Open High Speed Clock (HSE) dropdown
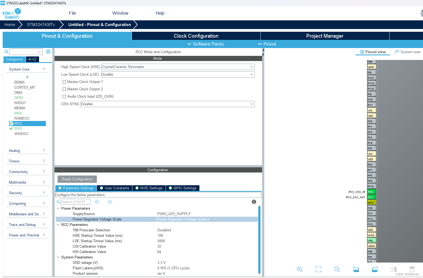 coord(178,67)
